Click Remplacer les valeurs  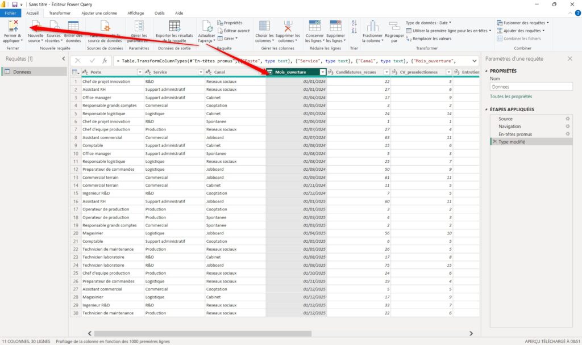(x=429, y=39)
